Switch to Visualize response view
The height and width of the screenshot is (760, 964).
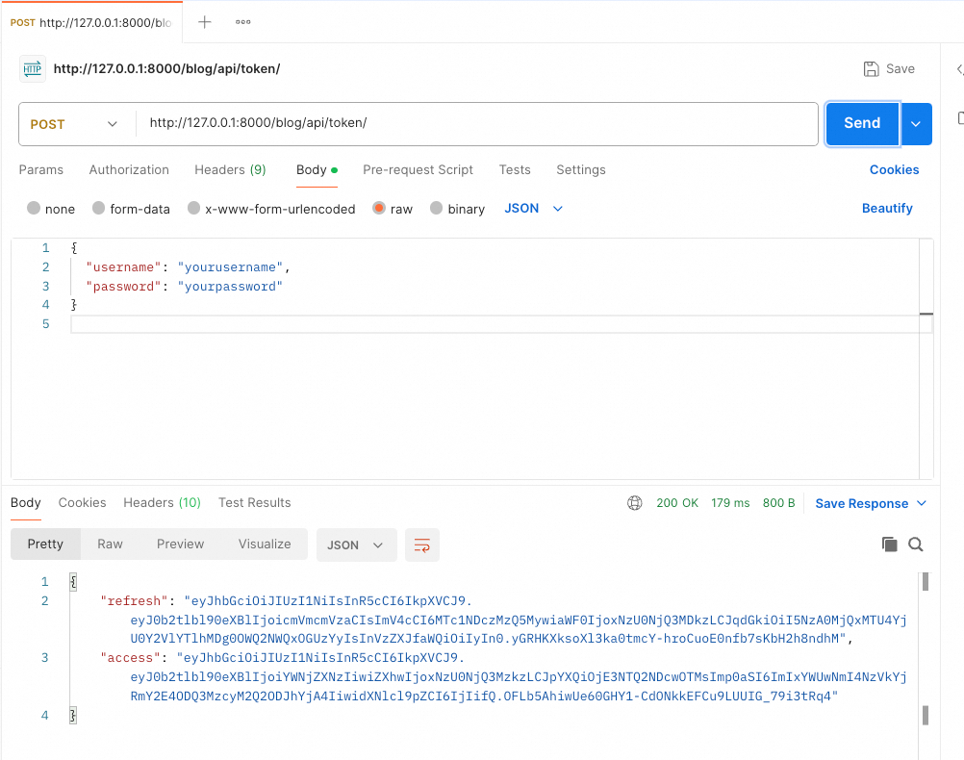(x=265, y=545)
